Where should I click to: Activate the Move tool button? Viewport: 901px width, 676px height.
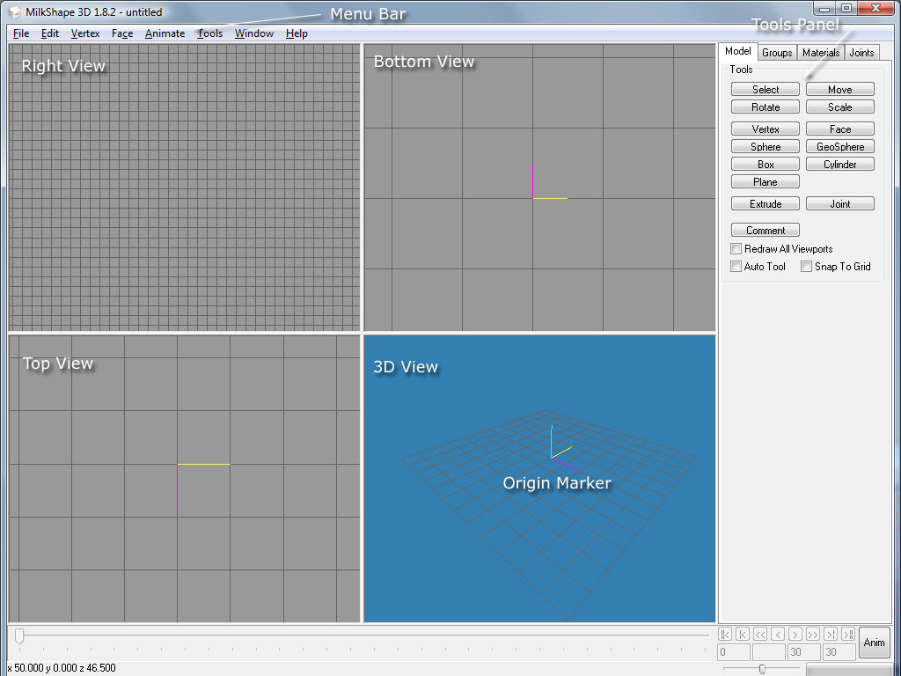coord(840,89)
